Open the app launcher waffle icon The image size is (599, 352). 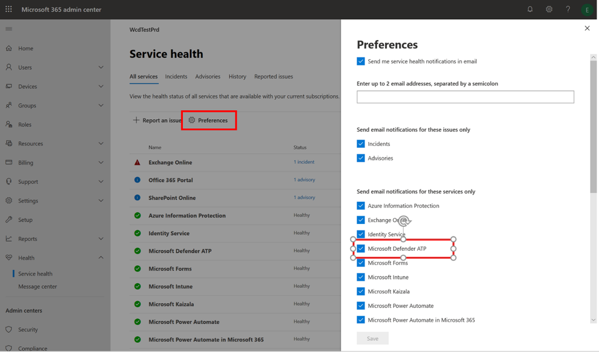8,9
